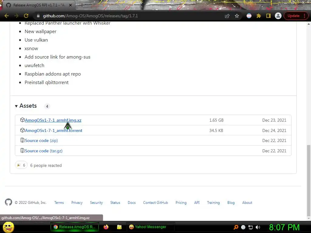Screen dimensions: 311x233
Task: Launch Firefox from the taskbar
Action: 106,227
